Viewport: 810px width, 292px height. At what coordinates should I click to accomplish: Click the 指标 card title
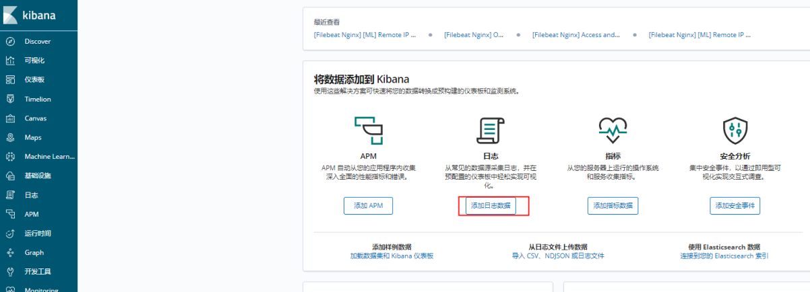pyautogui.click(x=613, y=156)
